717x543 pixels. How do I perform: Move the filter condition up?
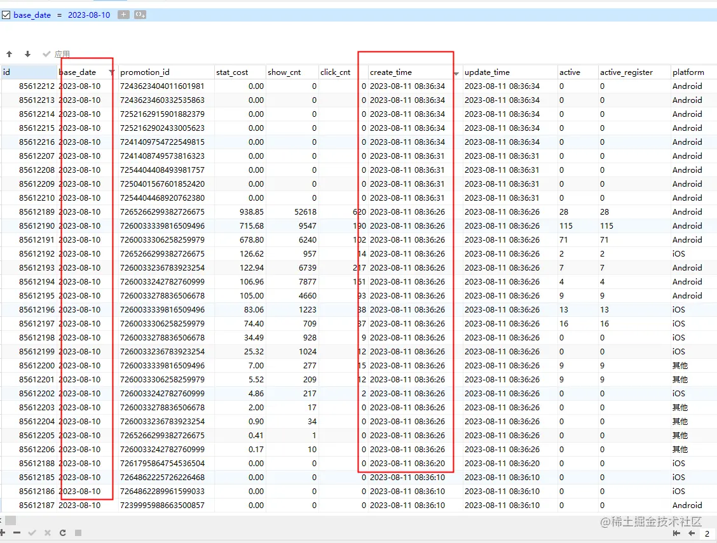pos(9,54)
